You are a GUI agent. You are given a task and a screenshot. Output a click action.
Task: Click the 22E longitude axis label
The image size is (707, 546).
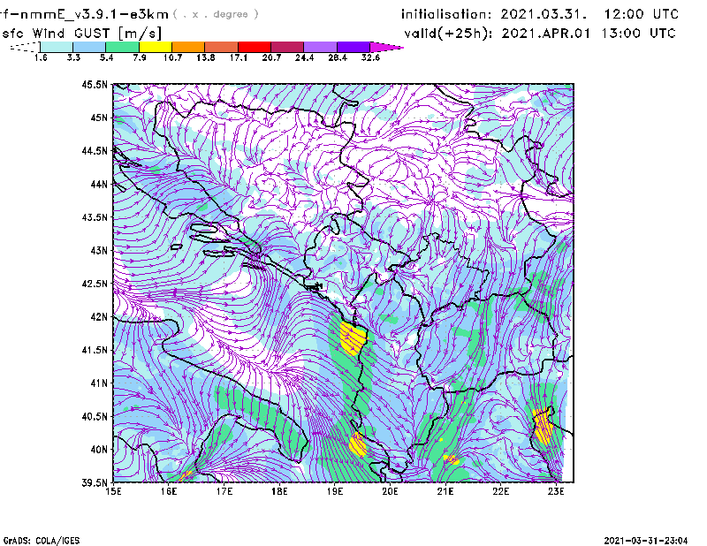point(501,491)
